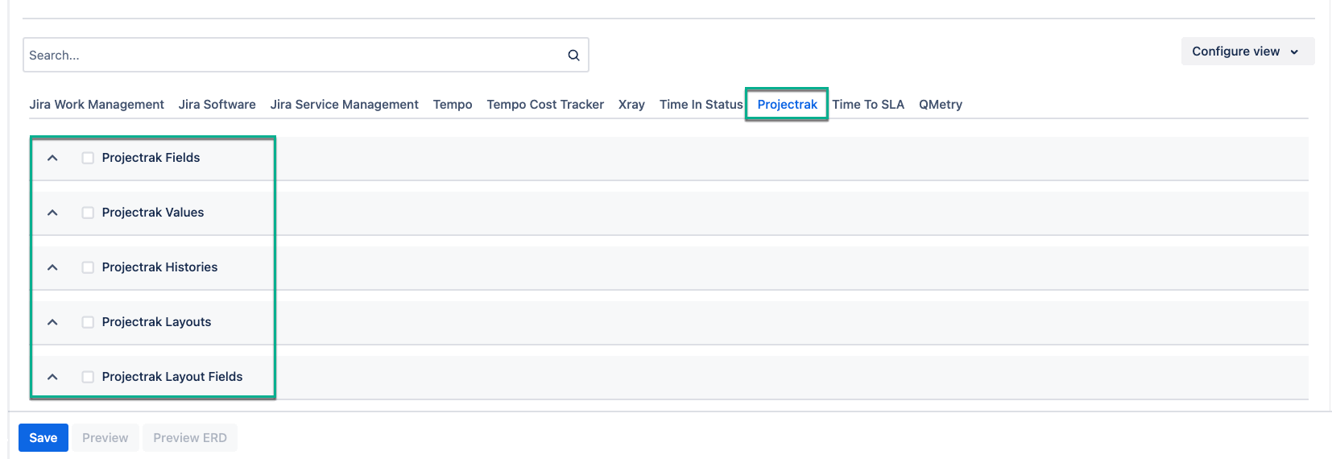Select the Tempo Cost Tracker tab
Image resolution: width=1332 pixels, height=459 pixels.
pos(545,105)
